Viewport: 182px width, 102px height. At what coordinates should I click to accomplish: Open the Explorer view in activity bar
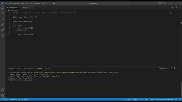coord(3,8)
